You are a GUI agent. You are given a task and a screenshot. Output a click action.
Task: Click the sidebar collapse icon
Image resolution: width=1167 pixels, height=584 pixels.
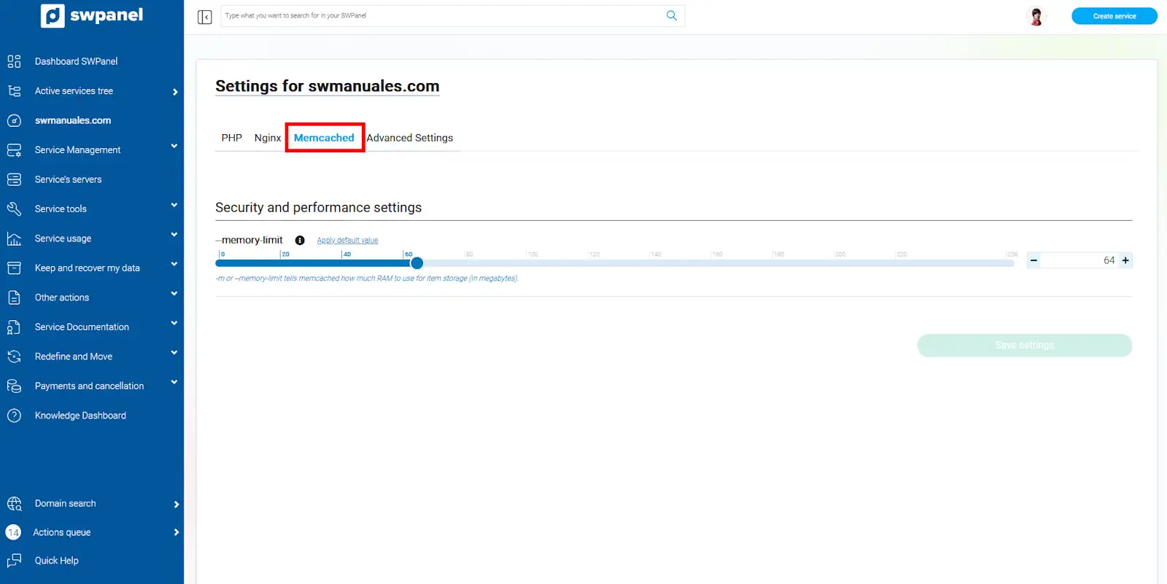click(x=204, y=17)
